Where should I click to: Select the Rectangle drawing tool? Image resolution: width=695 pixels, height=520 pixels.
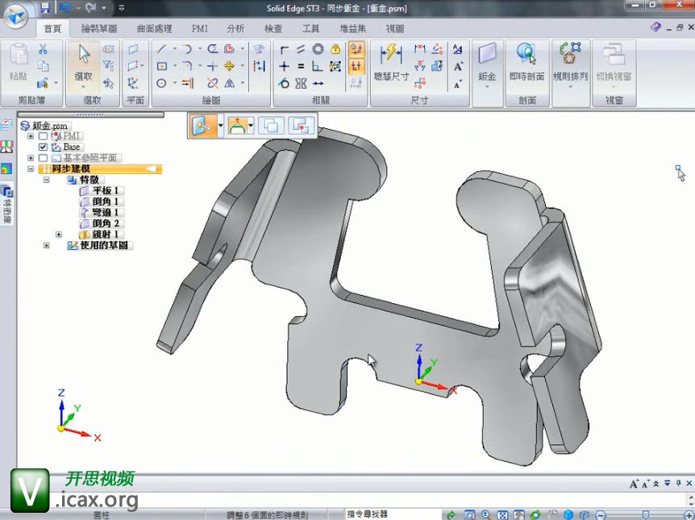click(x=162, y=66)
